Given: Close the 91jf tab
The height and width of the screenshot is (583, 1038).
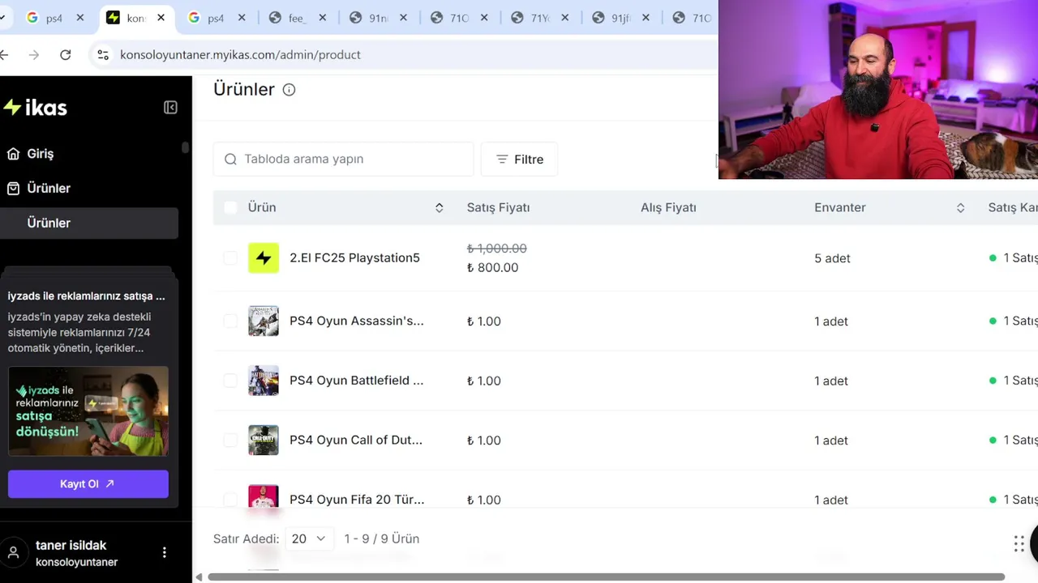Looking at the screenshot, I should click(646, 18).
